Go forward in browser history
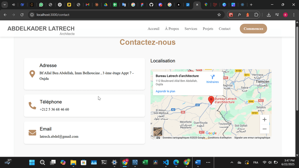 point(13,15)
